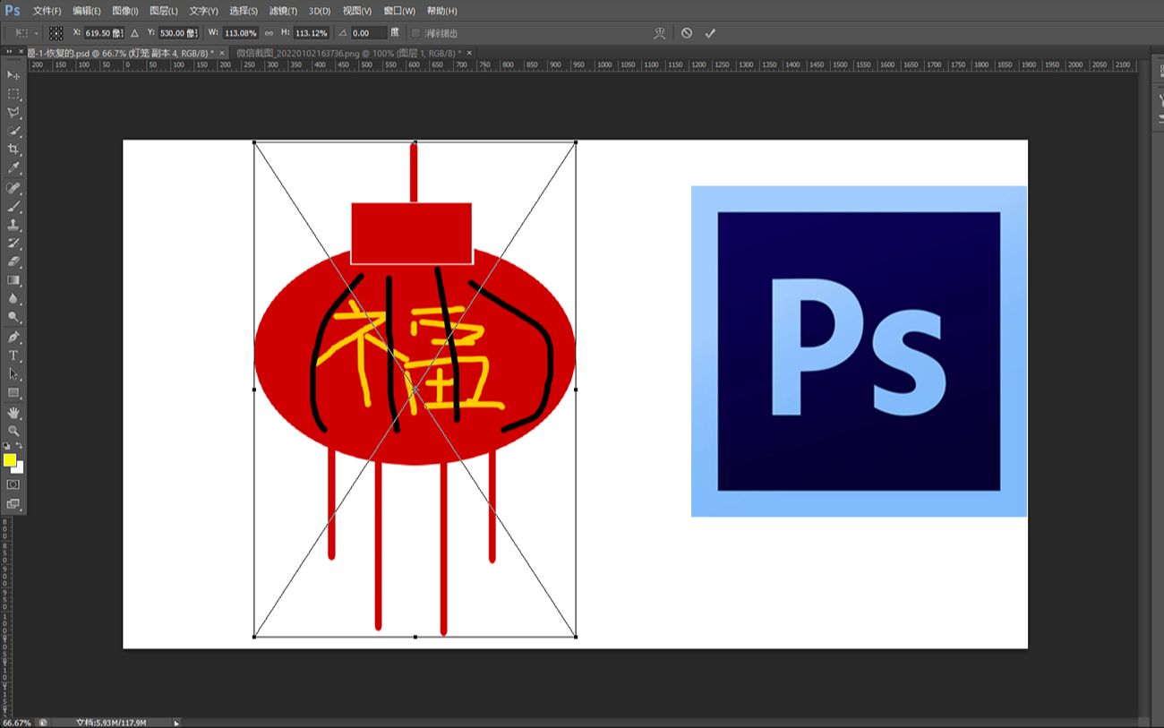This screenshot has height=728, width=1164.
Task: Commit the transform with checkmark
Action: pos(710,33)
